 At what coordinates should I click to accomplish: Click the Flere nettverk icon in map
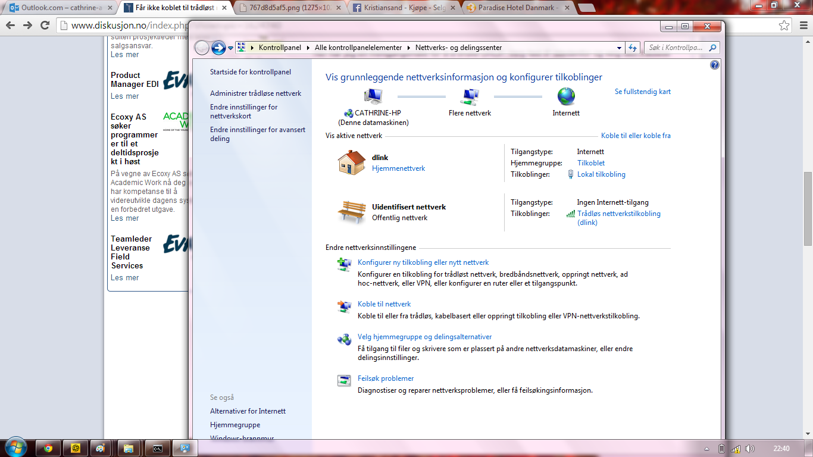pos(470,96)
